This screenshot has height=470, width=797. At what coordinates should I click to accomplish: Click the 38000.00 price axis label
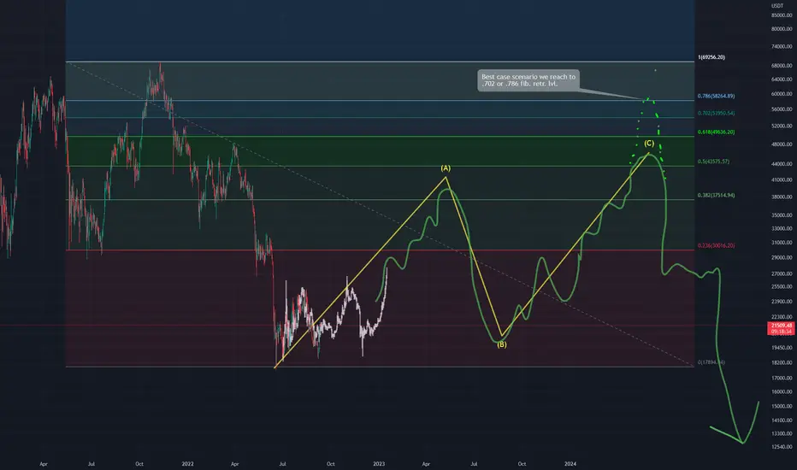pyautogui.click(x=782, y=197)
